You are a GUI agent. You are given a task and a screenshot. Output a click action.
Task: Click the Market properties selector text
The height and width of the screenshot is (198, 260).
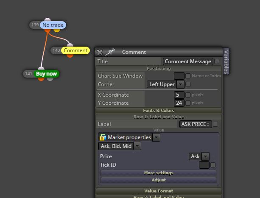129,137
